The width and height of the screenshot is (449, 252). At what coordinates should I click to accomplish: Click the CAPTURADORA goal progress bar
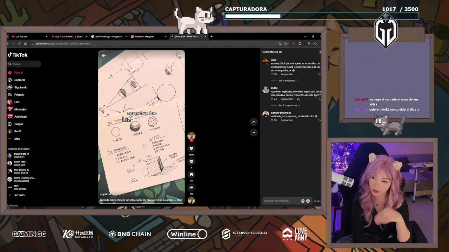click(x=321, y=16)
